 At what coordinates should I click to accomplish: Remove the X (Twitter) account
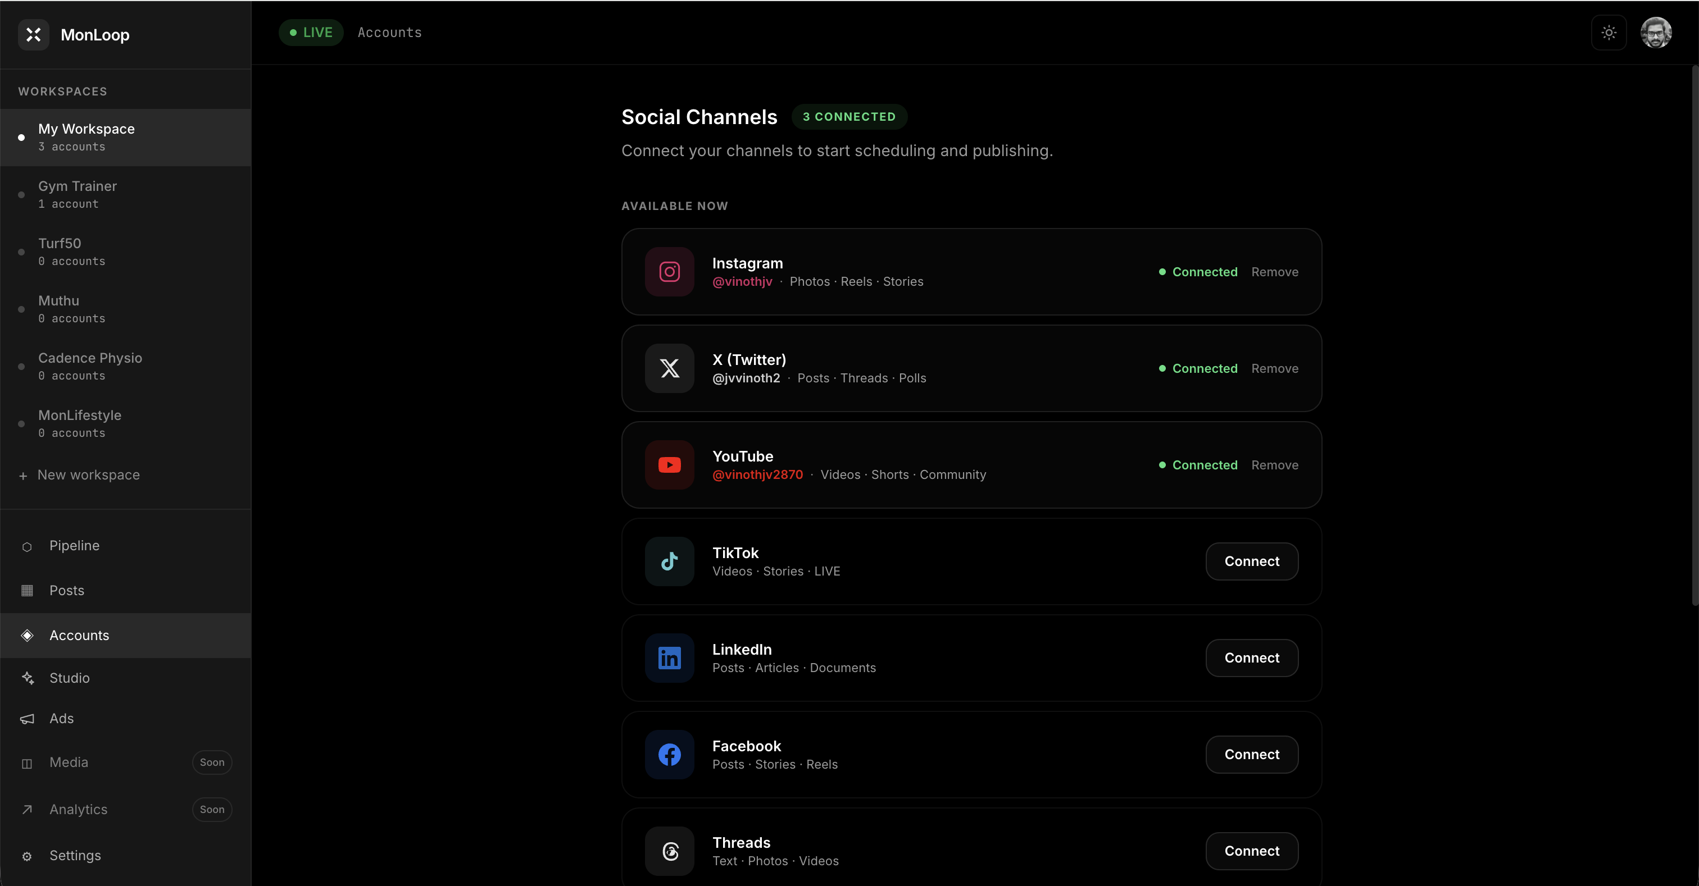tap(1274, 368)
